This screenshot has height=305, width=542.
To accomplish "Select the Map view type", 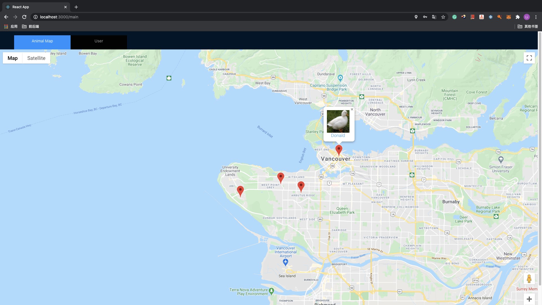I will (x=12, y=58).
